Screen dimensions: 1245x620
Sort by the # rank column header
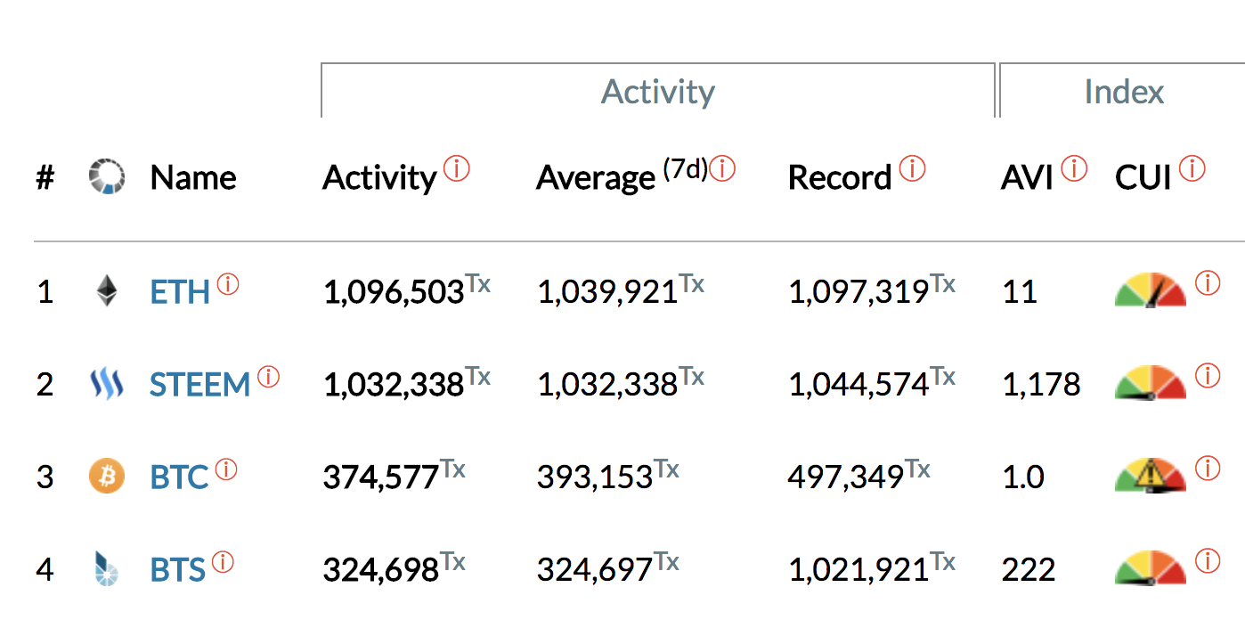click(45, 178)
